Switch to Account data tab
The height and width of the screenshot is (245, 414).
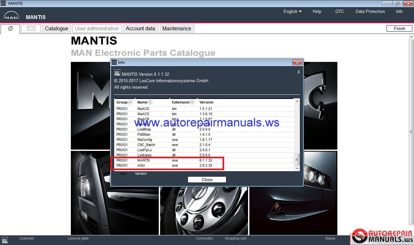coord(140,28)
